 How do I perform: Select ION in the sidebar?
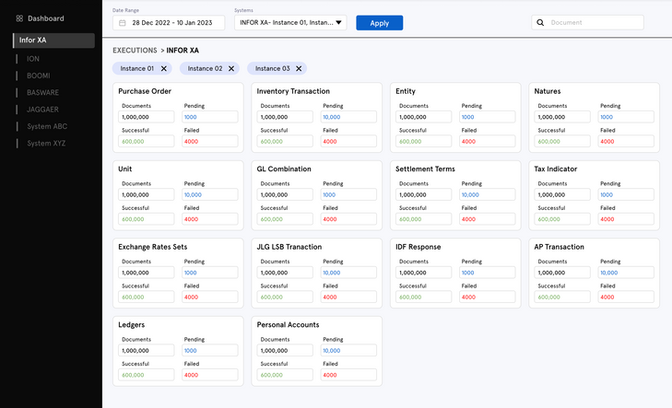pos(33,58)
